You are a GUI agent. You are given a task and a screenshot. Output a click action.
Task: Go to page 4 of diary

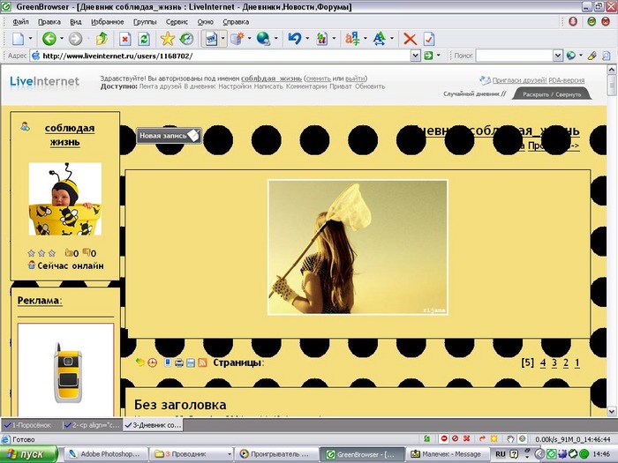tap(543, 362)
